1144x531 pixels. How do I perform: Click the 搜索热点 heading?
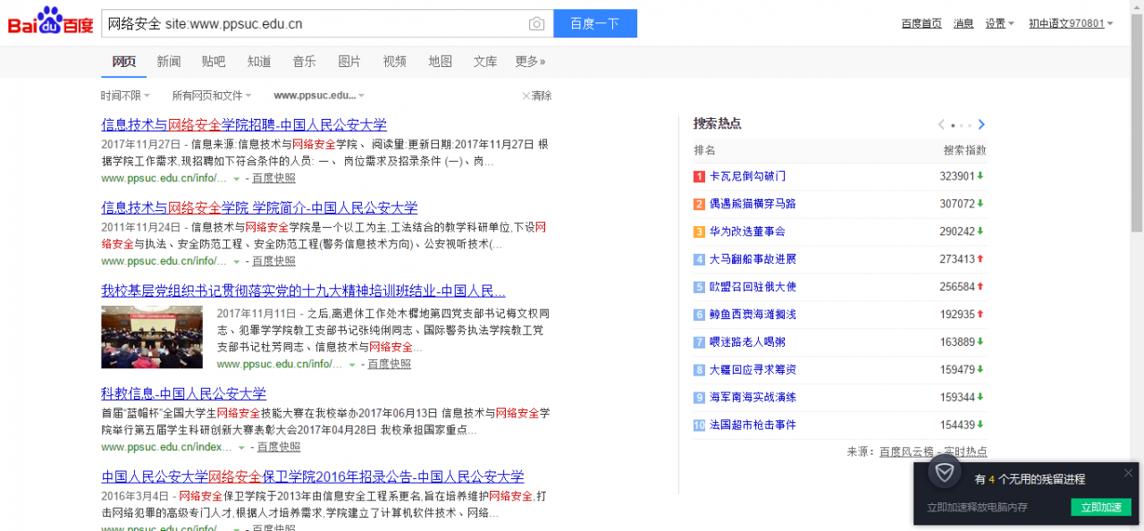click(717, 123)
